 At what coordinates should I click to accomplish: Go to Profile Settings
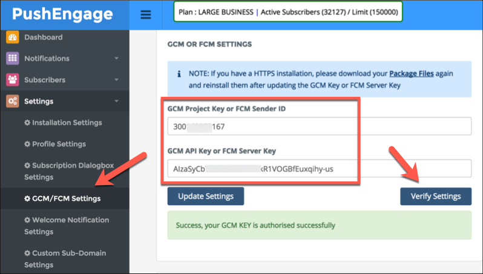[59, 144]
